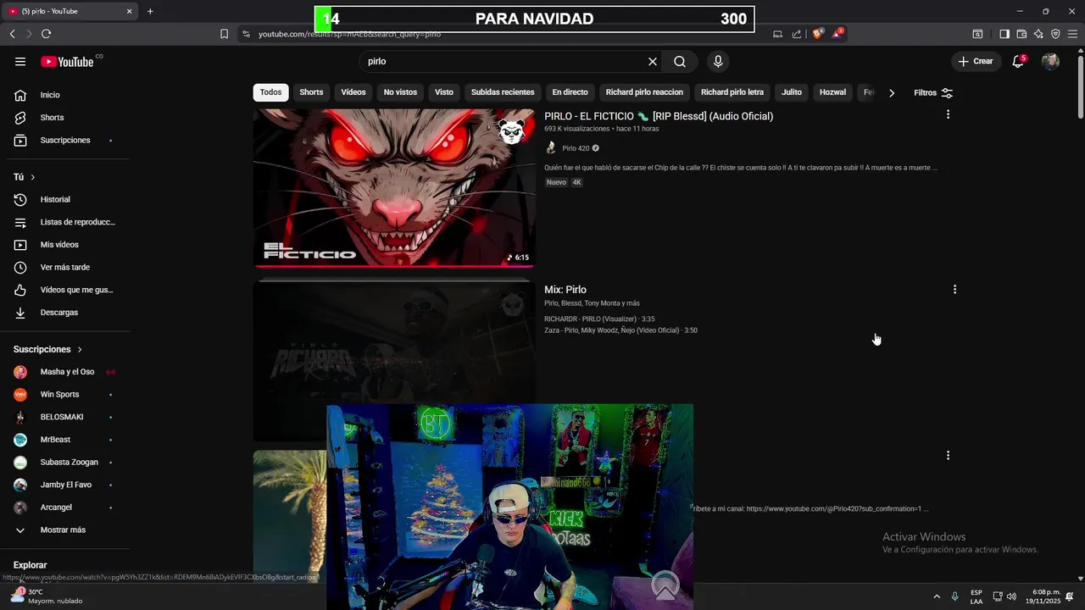Open a new browser tab
The height and width of the screenshot is (610, 1085).
(x=150, y=11)
